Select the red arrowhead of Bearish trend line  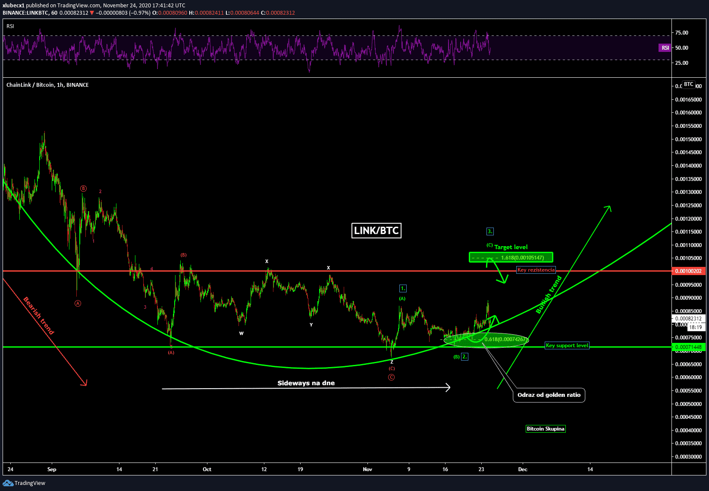click(x=85, y=383)
